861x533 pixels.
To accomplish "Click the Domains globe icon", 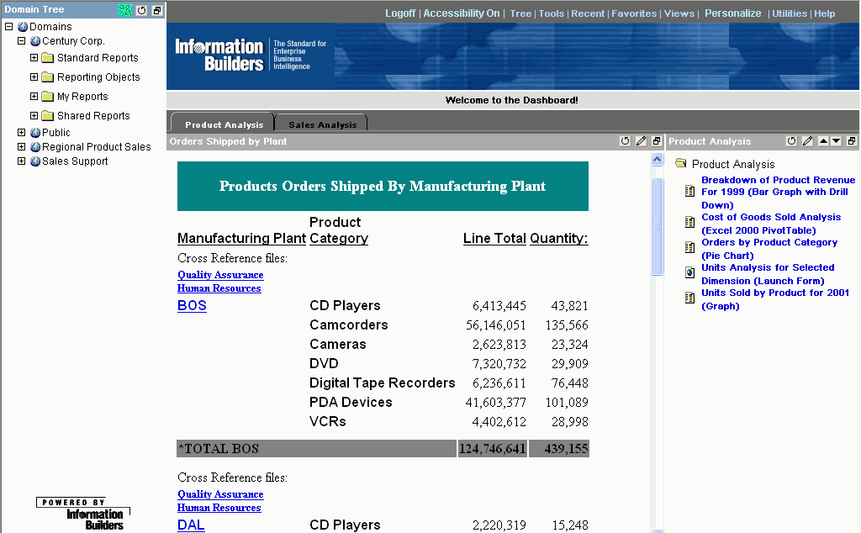I will coord(23,26).
